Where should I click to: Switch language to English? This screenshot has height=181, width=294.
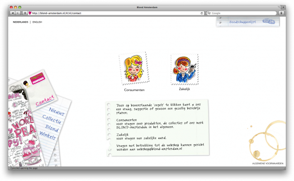click(x=37, y=22)
